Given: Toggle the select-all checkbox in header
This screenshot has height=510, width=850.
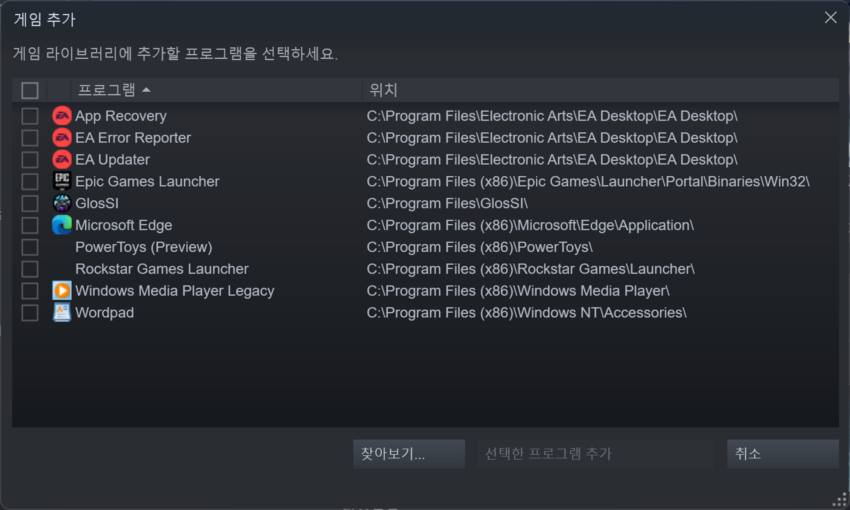Looking at the screenshot, I should [x=30, y=90].
